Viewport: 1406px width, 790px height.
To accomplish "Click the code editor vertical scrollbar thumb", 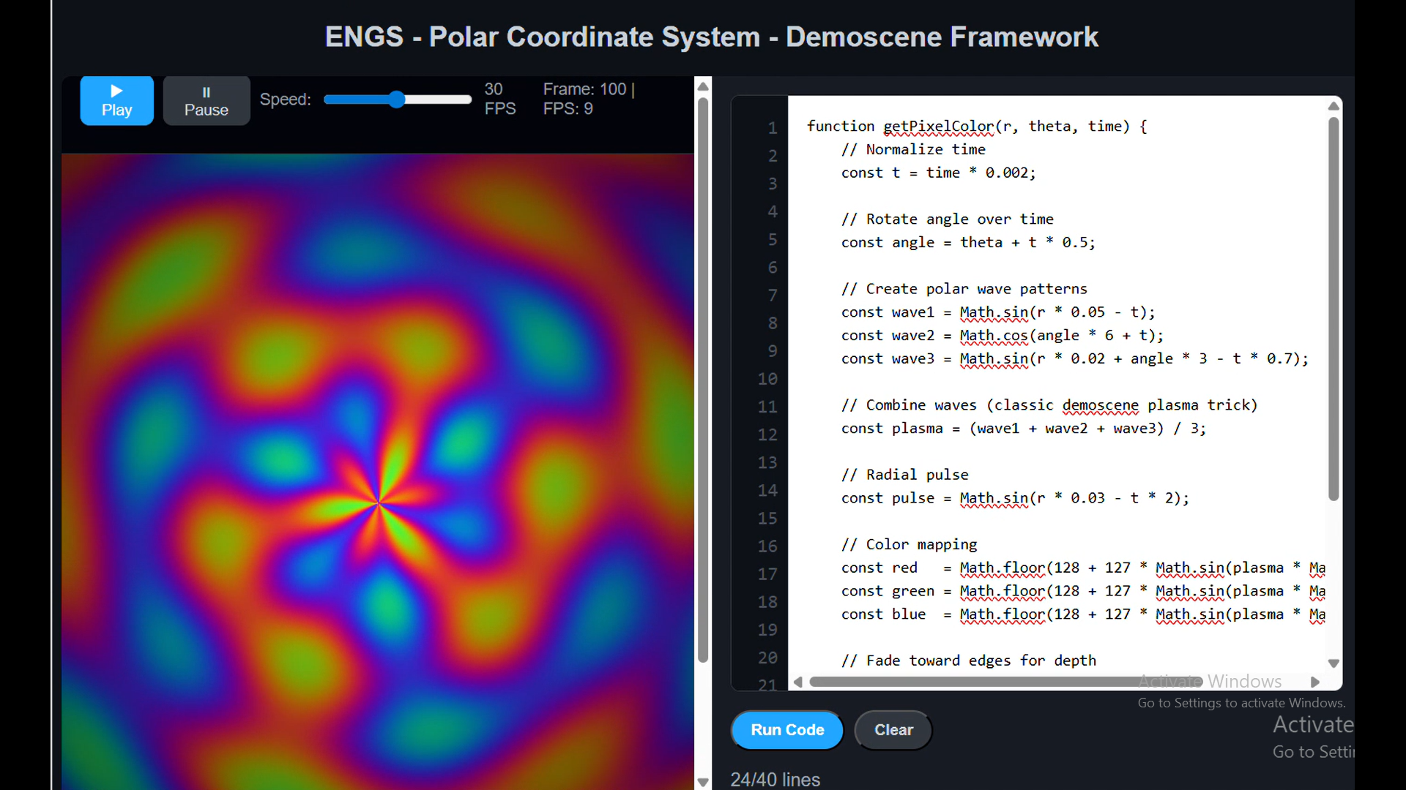I will click(1334, 309).
